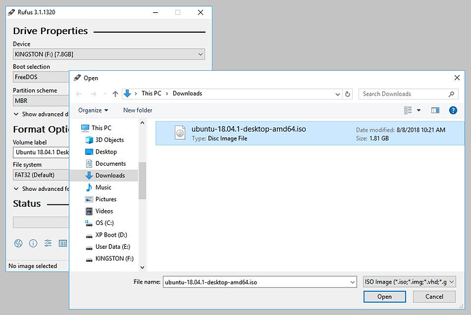Select Downloads in navigation pane
471x315 pixels.
click(104, 175)
